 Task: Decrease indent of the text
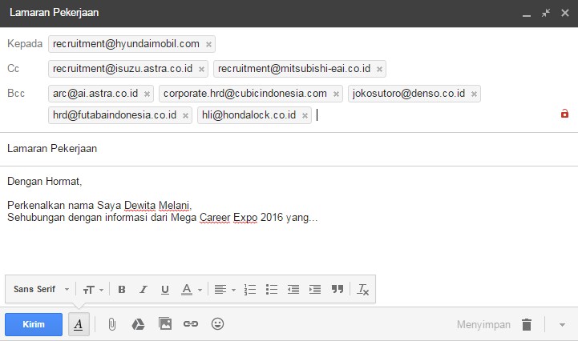pyautogui.click(x=293, y=290)
